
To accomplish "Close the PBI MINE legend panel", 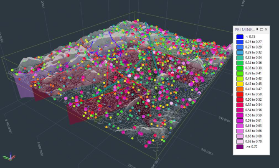I will [266, 29].
